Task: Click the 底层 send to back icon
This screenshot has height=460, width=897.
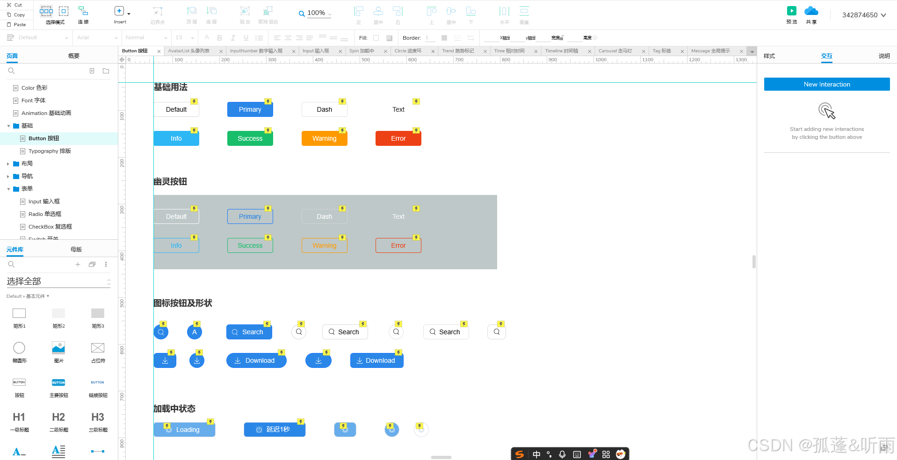Action: (x=211, y=11)
